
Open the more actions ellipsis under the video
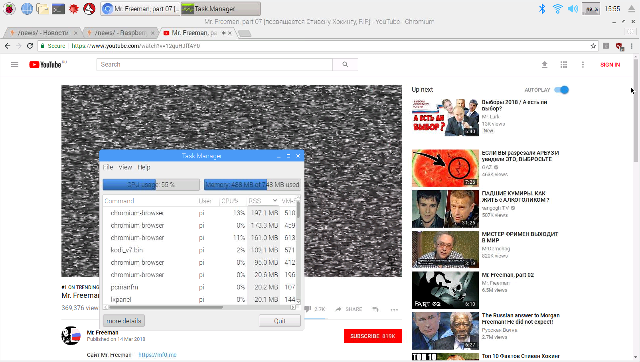click(x=394, y=309)
